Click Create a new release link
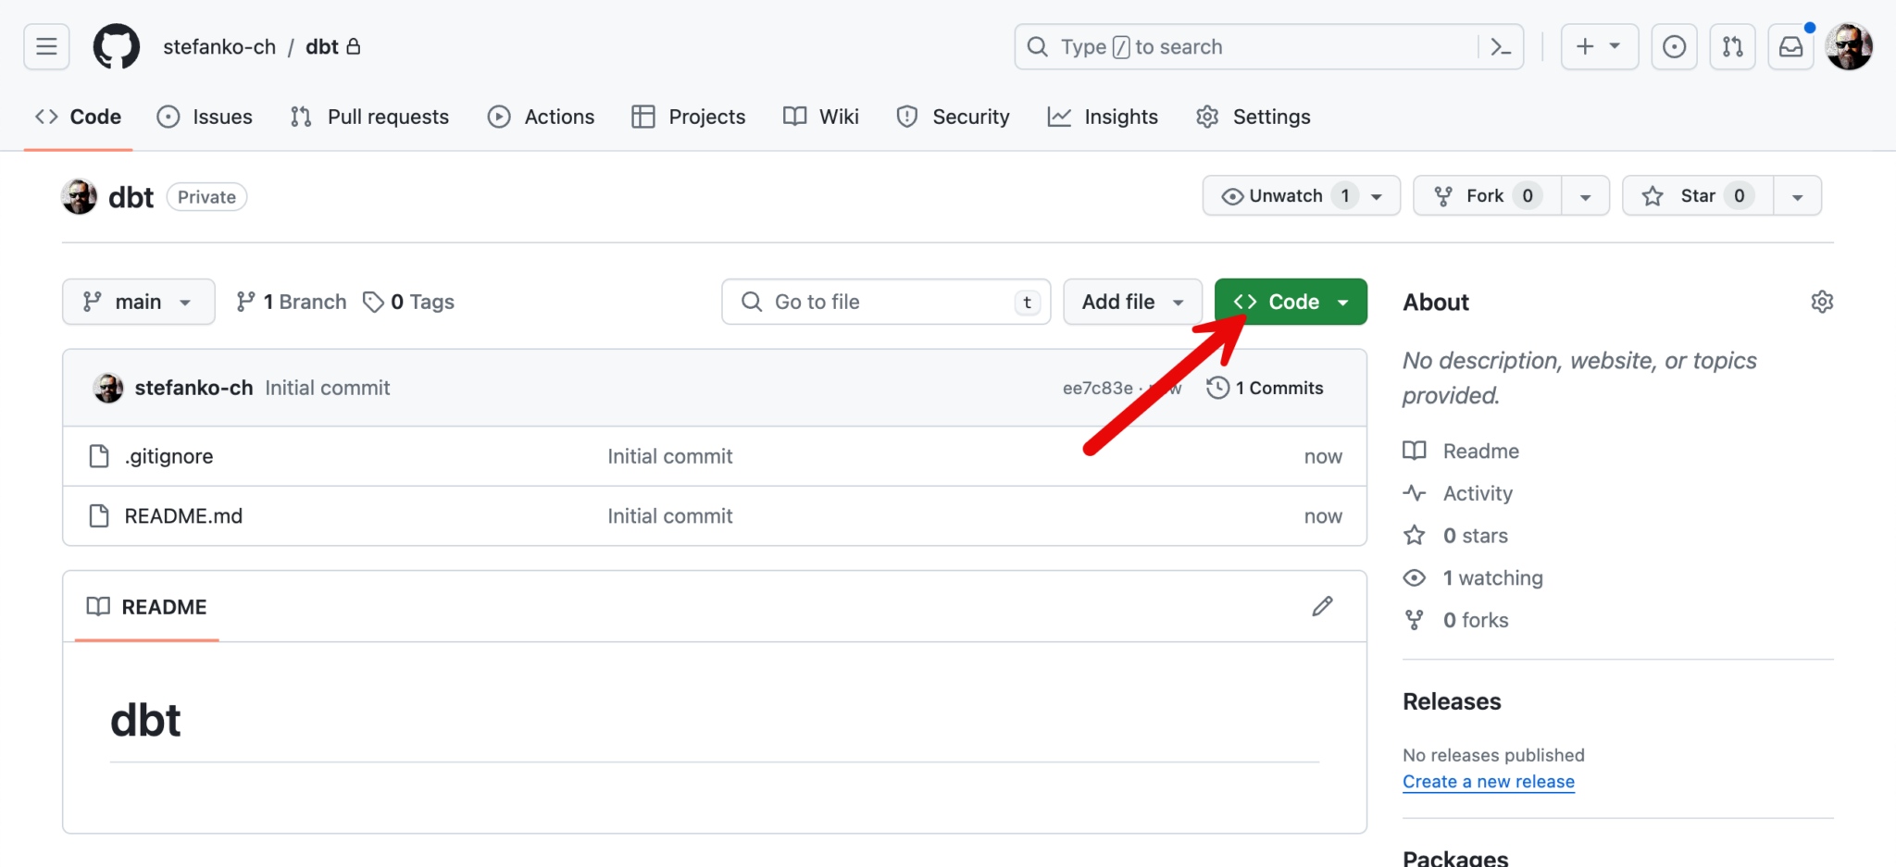 coord(1488,782)
